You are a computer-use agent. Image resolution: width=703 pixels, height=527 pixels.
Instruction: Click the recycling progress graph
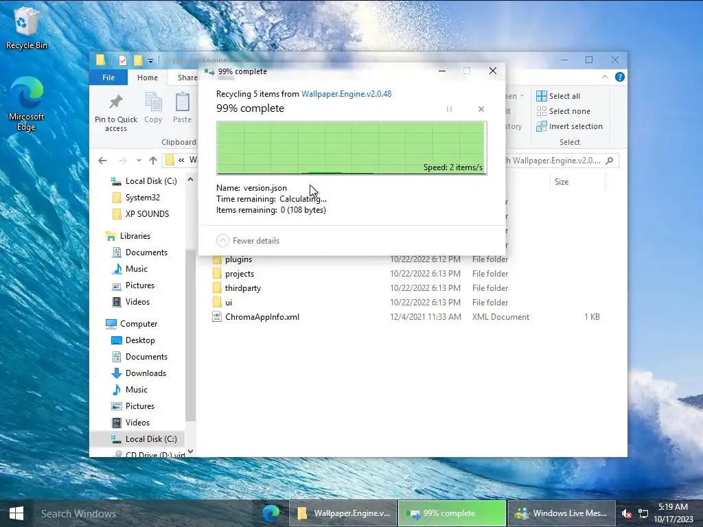(351, 148)
